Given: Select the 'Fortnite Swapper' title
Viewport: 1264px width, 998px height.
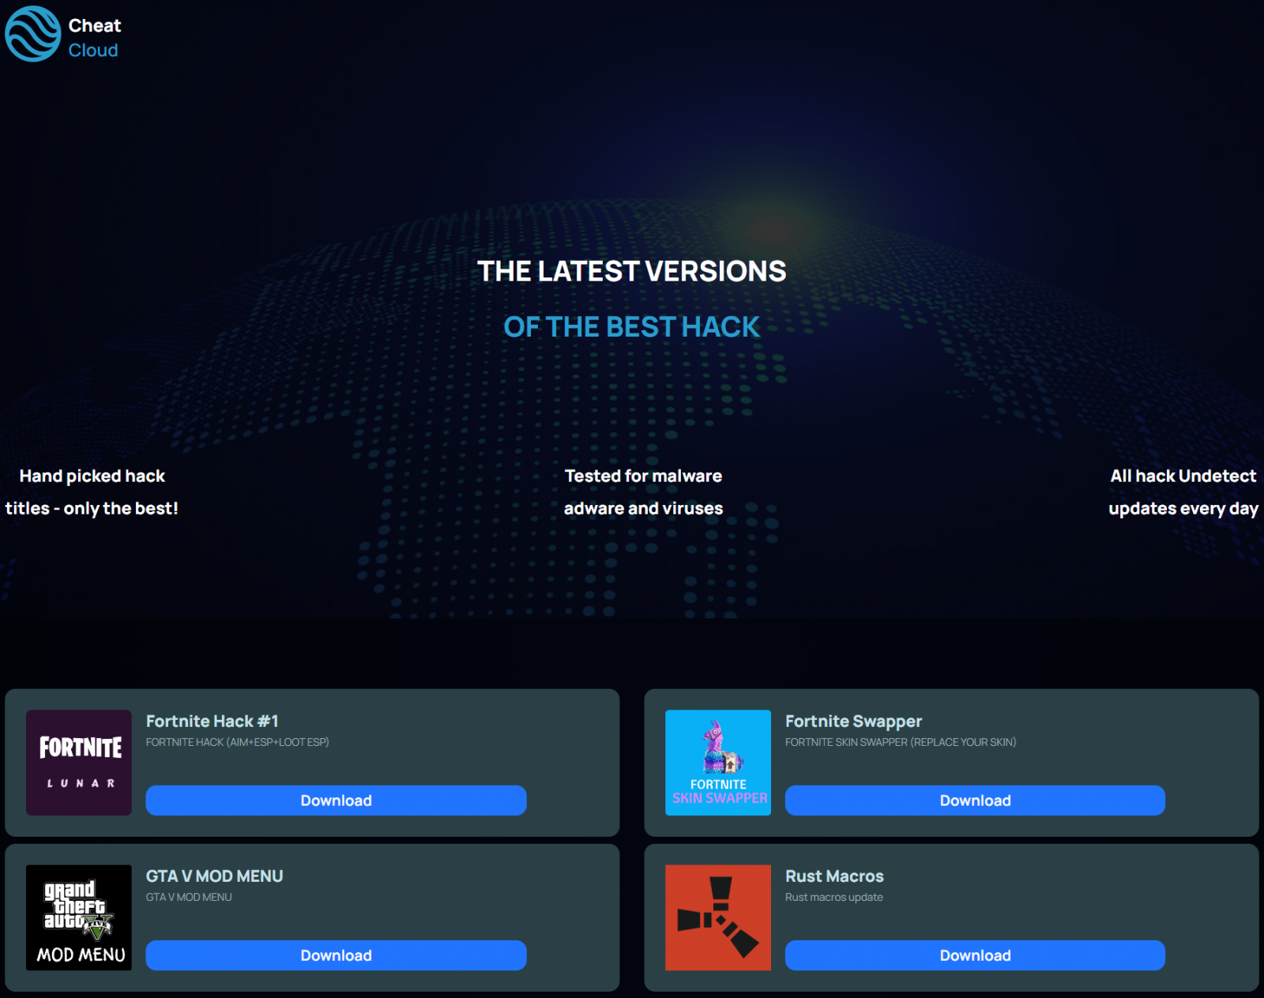Looking at the screenshot, I should click(853, 721).
